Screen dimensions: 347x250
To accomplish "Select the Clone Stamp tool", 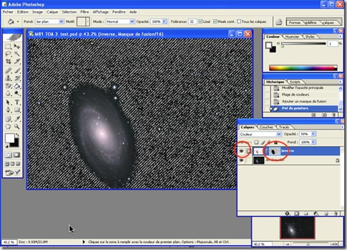I will click(8, 78).
